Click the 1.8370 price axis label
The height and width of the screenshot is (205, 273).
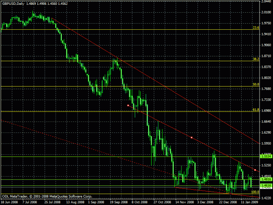(x=266, y=67)
